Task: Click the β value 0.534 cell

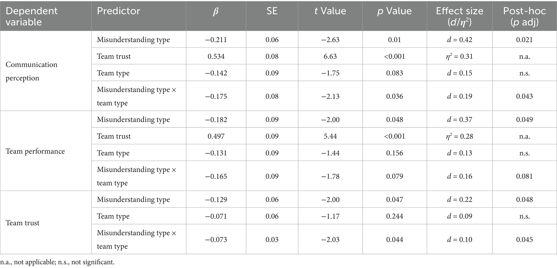Action: 216,56
